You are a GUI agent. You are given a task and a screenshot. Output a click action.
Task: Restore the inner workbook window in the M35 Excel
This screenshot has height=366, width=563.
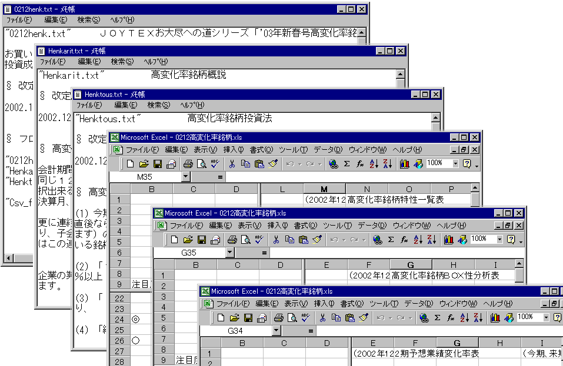pos(464,150)
